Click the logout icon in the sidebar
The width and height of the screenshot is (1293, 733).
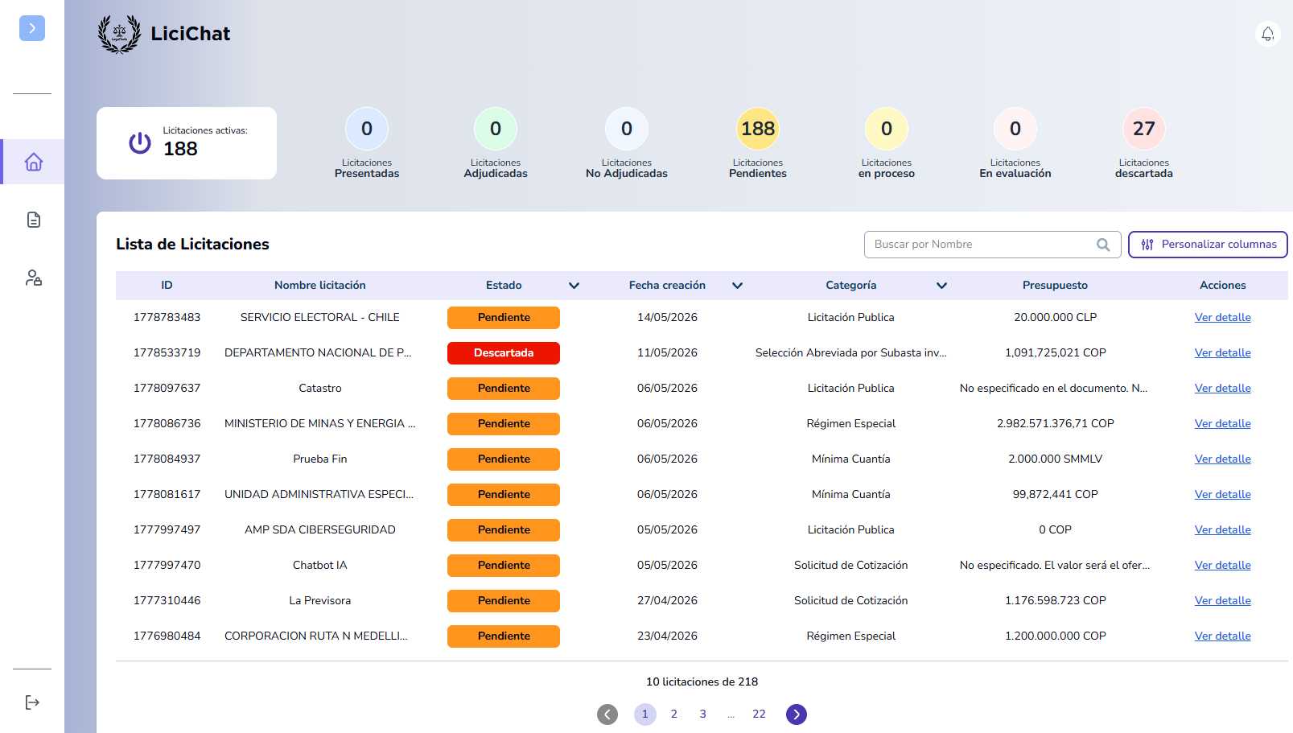click(x=32, y=702)
